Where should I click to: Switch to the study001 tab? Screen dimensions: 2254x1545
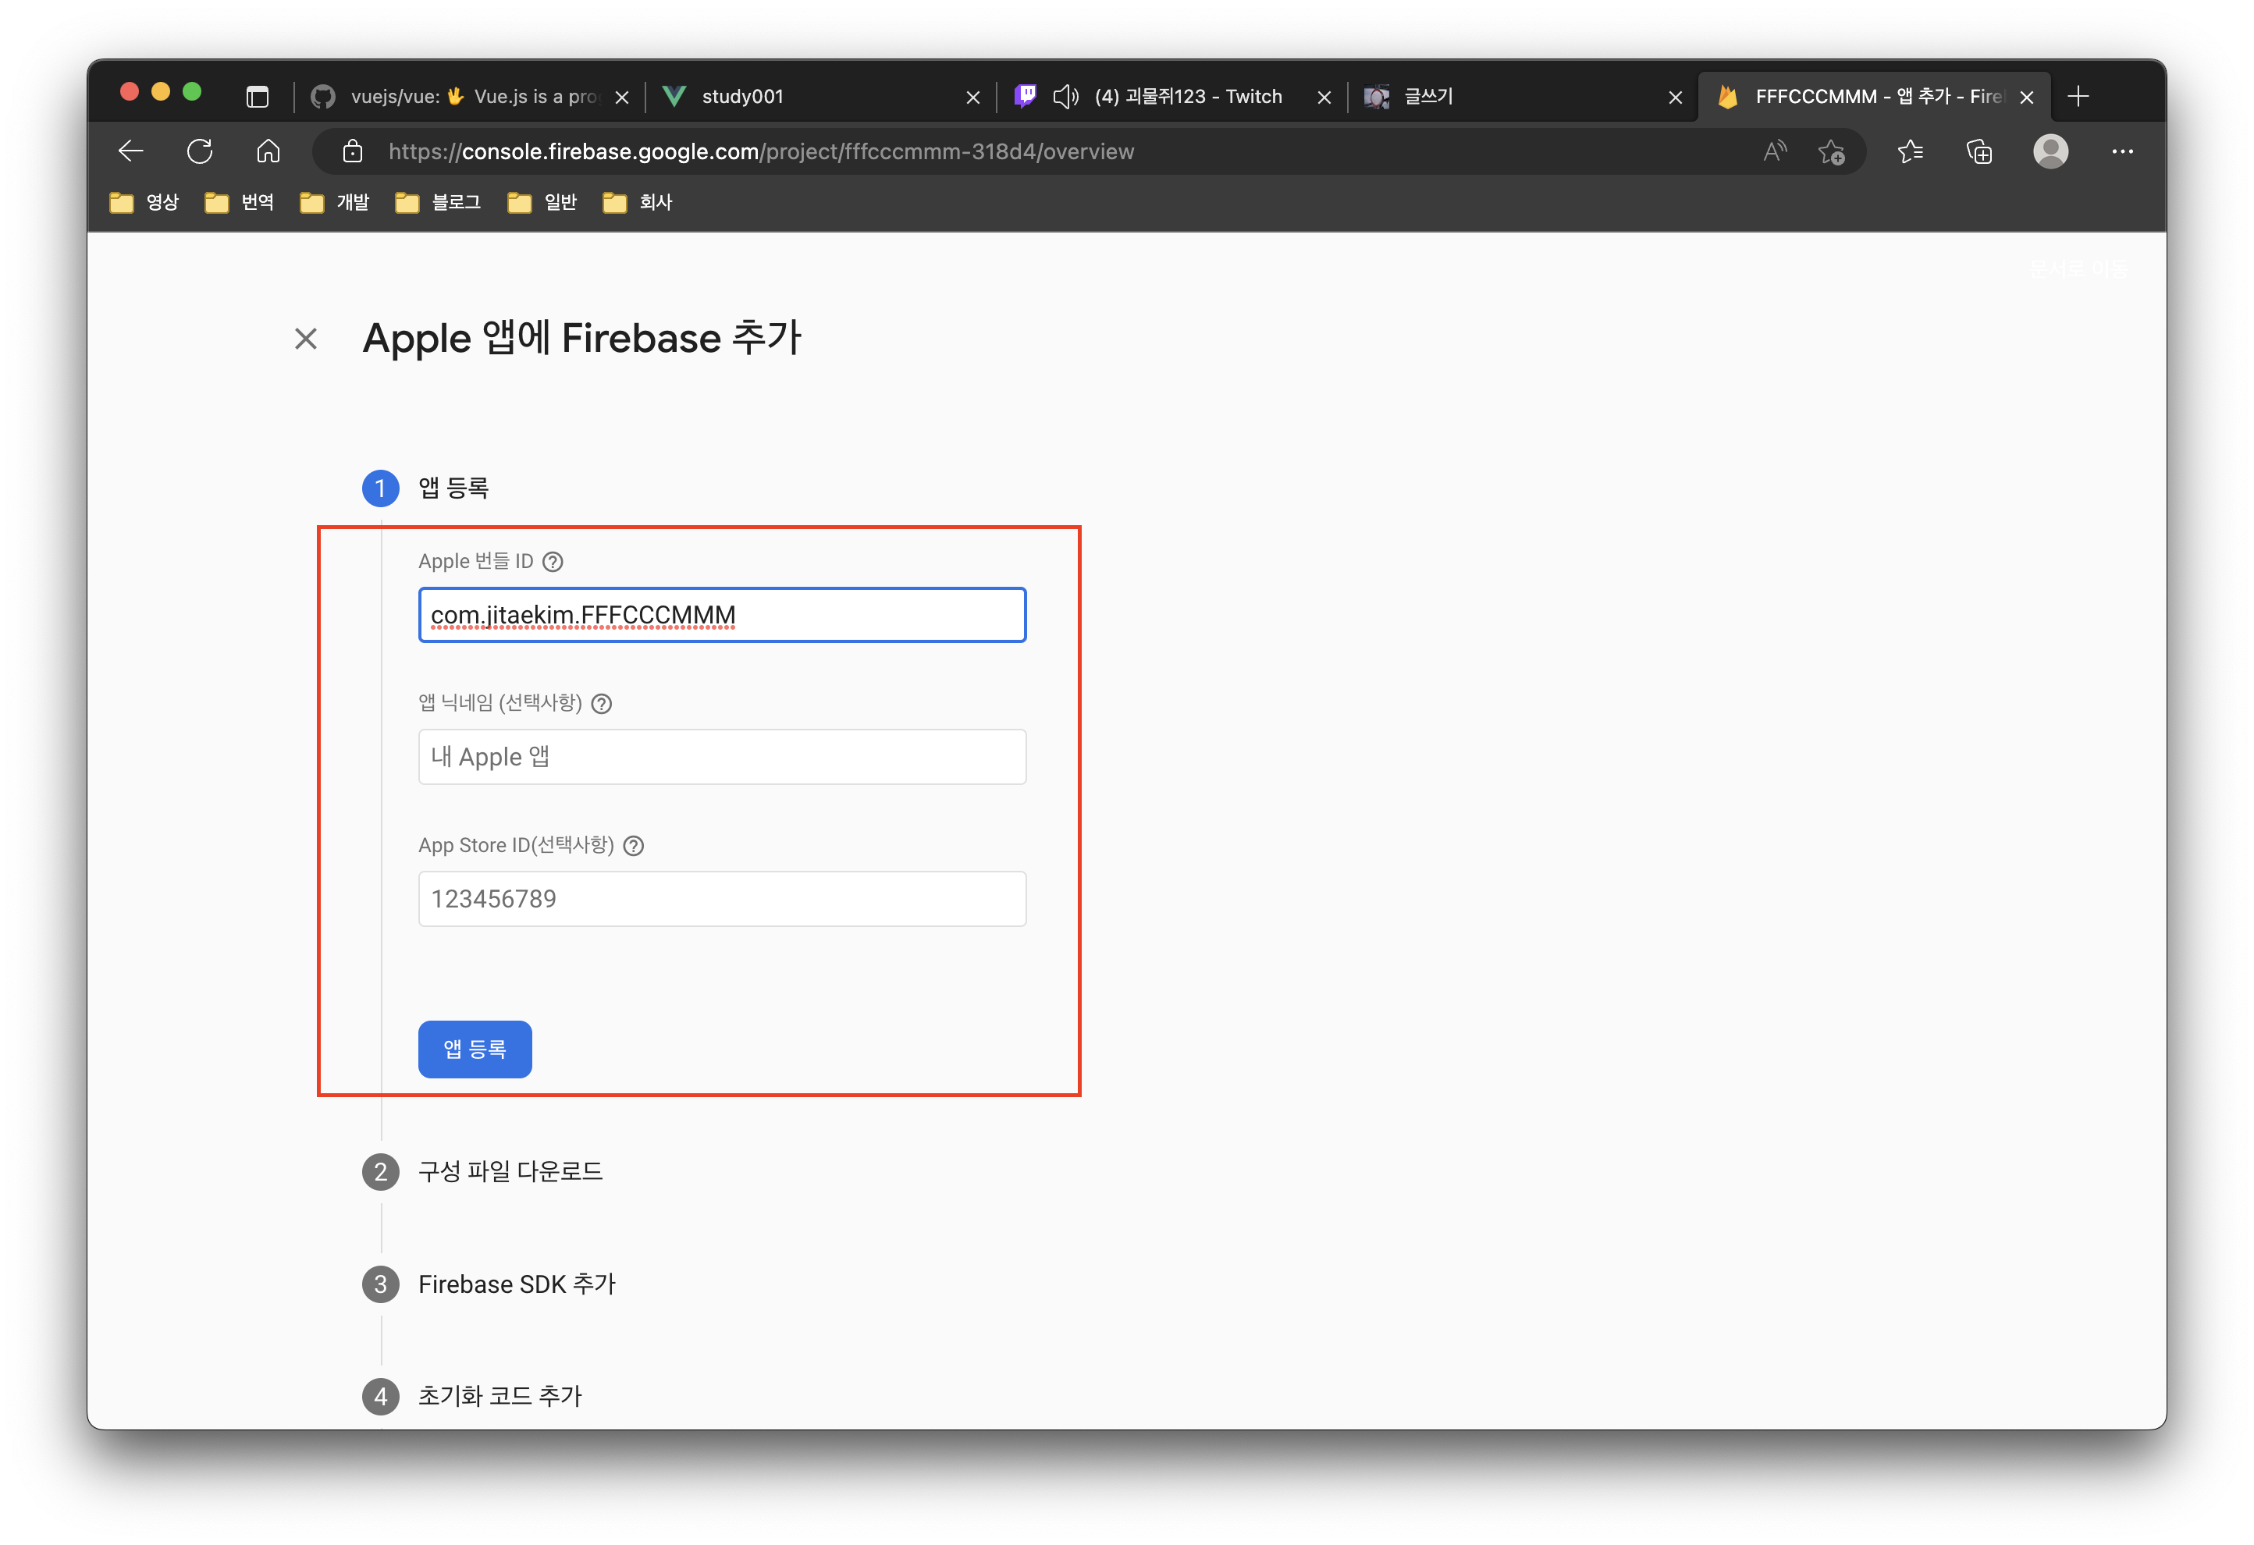coord(819,96)
